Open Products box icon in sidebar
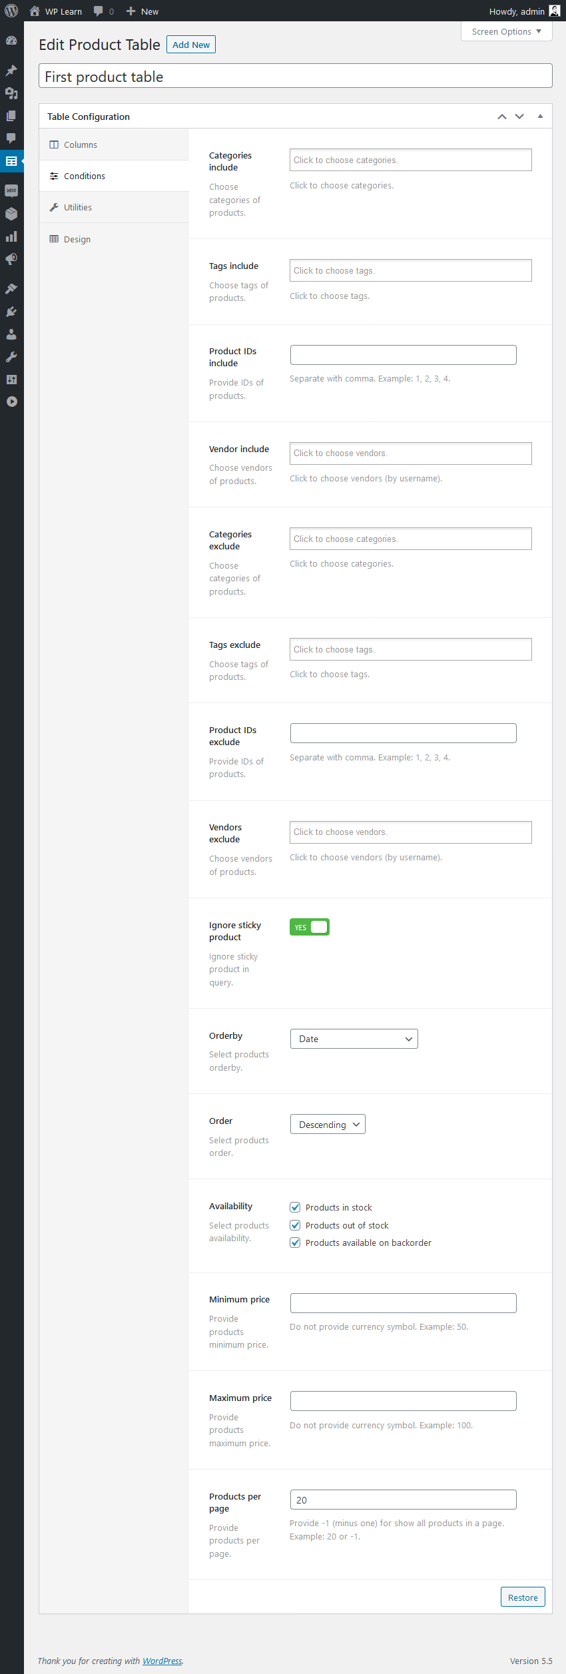Viewport: 566px width, 1674px height. (x=11, y=214)
